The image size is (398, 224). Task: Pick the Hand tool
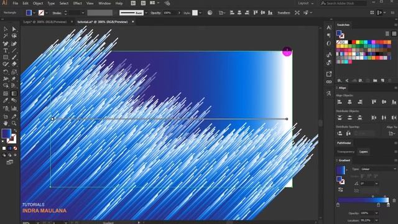coord(6,123)
